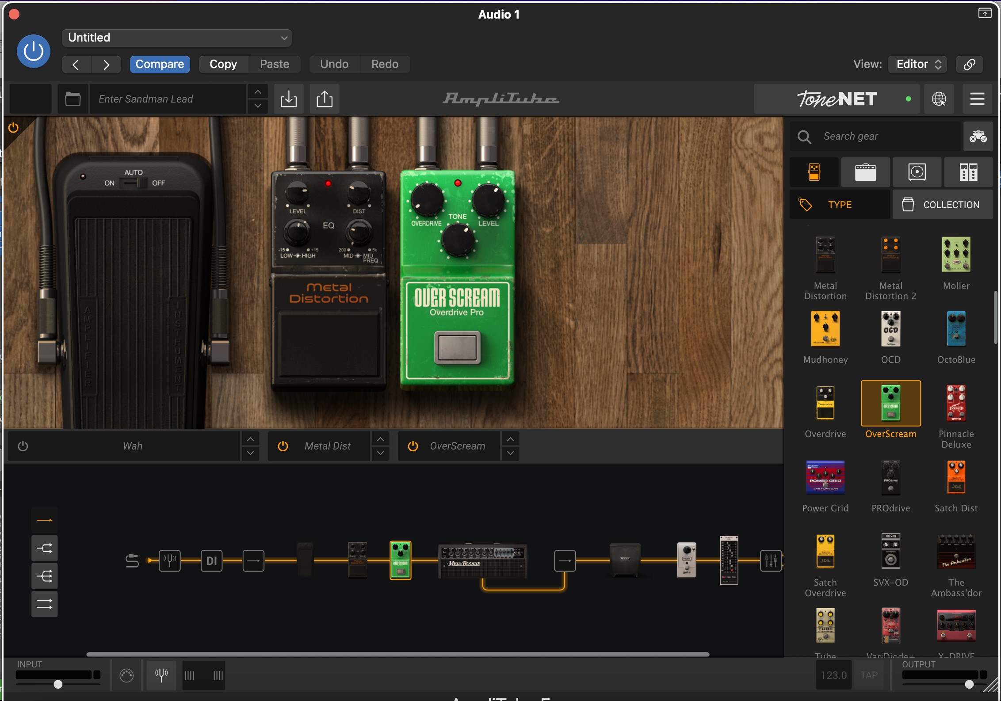Stomp the OverScream pedal footswitch
The image size is (1001, 701).
(457, 347)
